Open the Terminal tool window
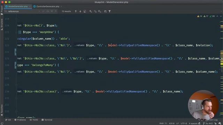This screenshot has width=223, height=125. point(47,120)
